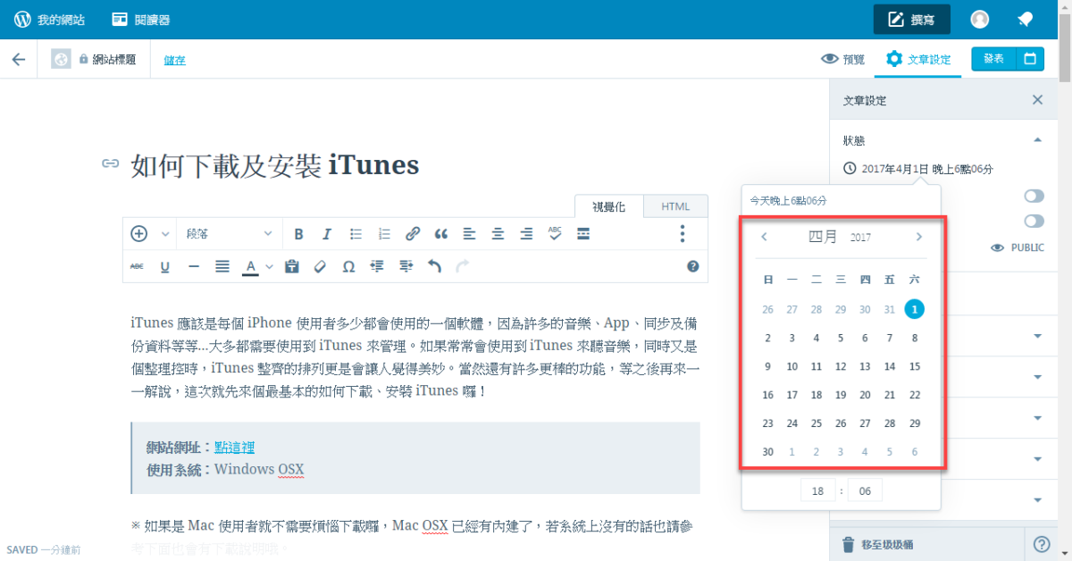The image size is (1072, 561).
Task: Click the minute field showing 06
Action: pyautogui.click(x=865, y=490)
